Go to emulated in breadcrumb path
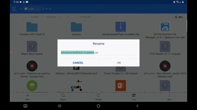Screen dimensions: 197x110 coord(51,17)
